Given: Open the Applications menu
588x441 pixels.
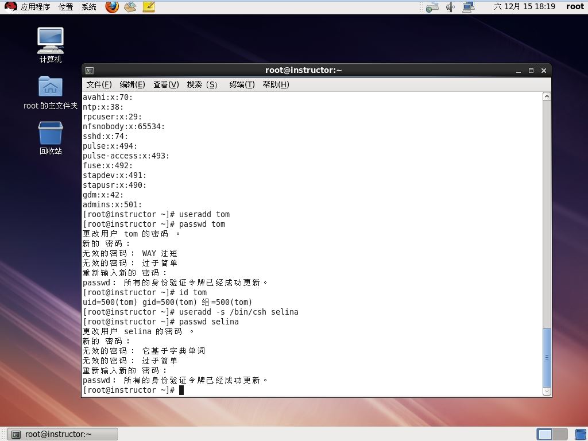Looking at the screenshot, I should pyautogui.click(x=35, y=7).
